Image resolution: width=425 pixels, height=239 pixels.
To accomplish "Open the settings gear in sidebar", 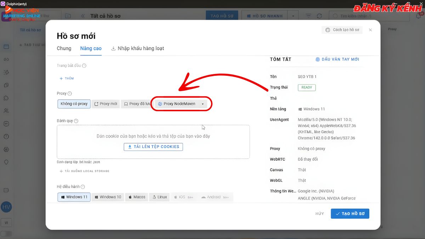I will coord(6,149).
